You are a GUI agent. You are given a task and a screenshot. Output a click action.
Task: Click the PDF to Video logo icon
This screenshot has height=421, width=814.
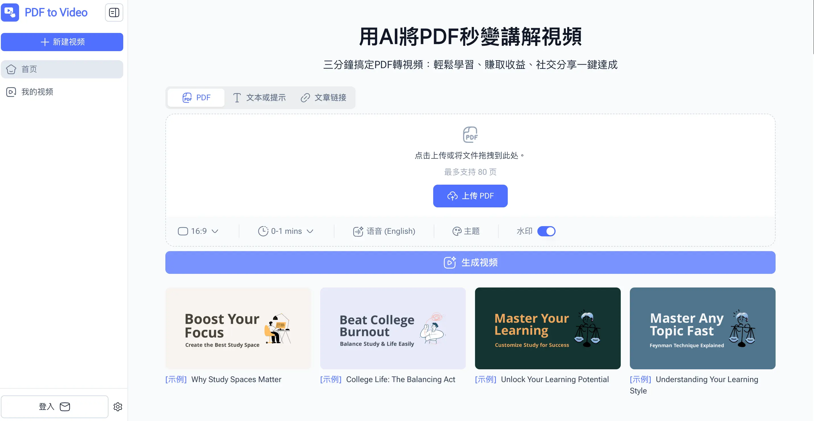pyautogui.click(x=10, y=12)
